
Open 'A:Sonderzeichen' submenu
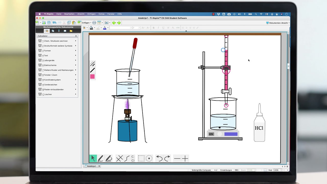(57, 85)
